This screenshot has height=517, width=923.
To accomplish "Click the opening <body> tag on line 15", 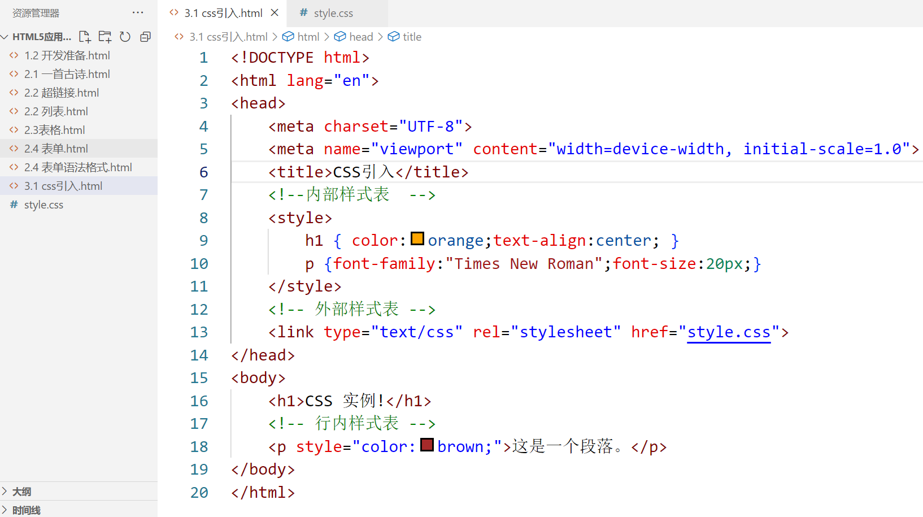I will (259, 378).
